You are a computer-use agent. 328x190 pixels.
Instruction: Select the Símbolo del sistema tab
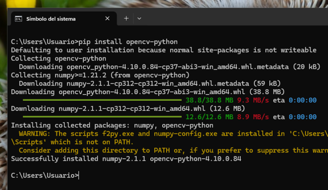click(x=64, y=19)
